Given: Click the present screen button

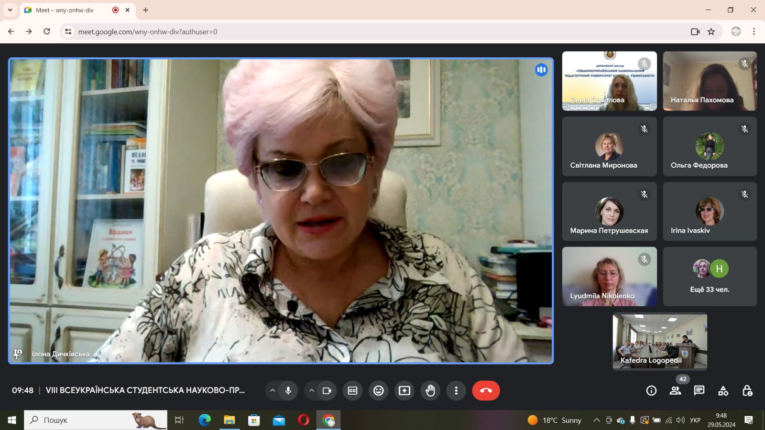Looking at the screenshot, I should (404, 391).
